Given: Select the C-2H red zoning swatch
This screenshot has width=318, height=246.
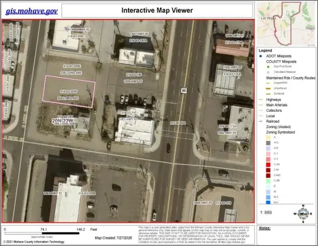Looking at the screenshot, I should click(268, 165).
